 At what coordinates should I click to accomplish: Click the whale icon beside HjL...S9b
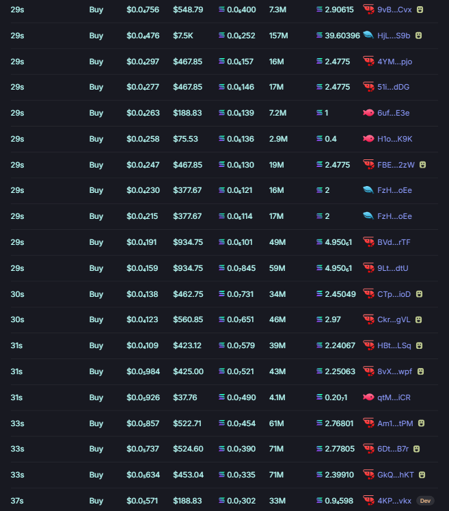point(368,35)
